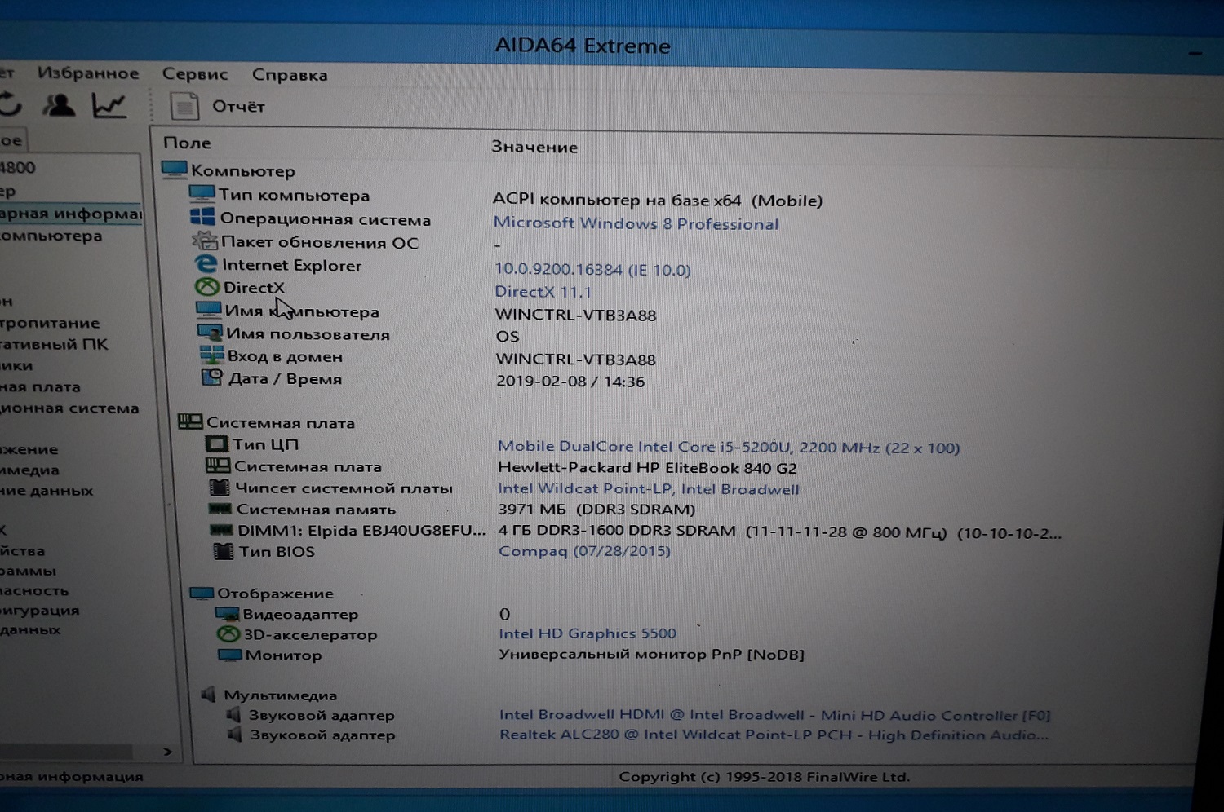Open the Microsoft Windows 8 Professional link
Screen dimensions: 1224x812
pyautogui.click(x=636, y=223)
